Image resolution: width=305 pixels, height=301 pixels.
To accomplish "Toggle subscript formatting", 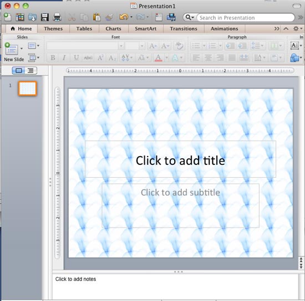I will [x=112, y=58].
